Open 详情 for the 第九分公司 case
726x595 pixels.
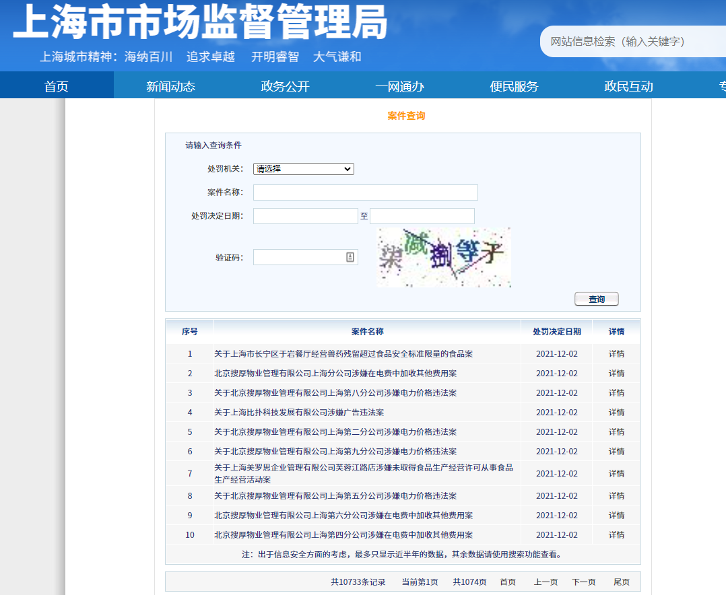tap(616, 451)
